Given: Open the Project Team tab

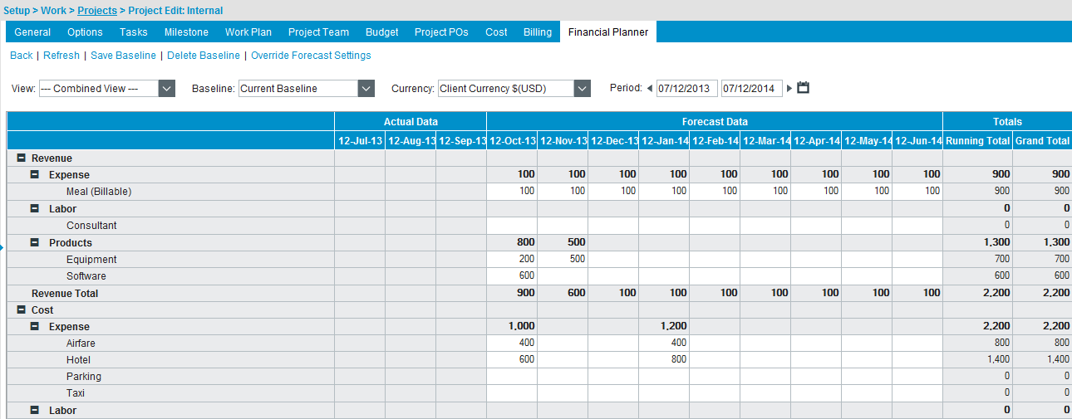Looking at the screenshot, I should [318, 32].
